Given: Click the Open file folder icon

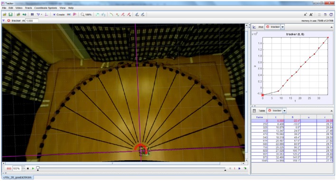Looking at the screenshot, I should click(4, 15).
